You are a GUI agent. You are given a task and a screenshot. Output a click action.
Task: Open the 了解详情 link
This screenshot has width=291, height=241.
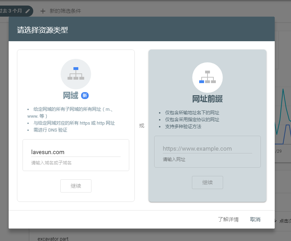pyautogui.click(x=228, y=219)
